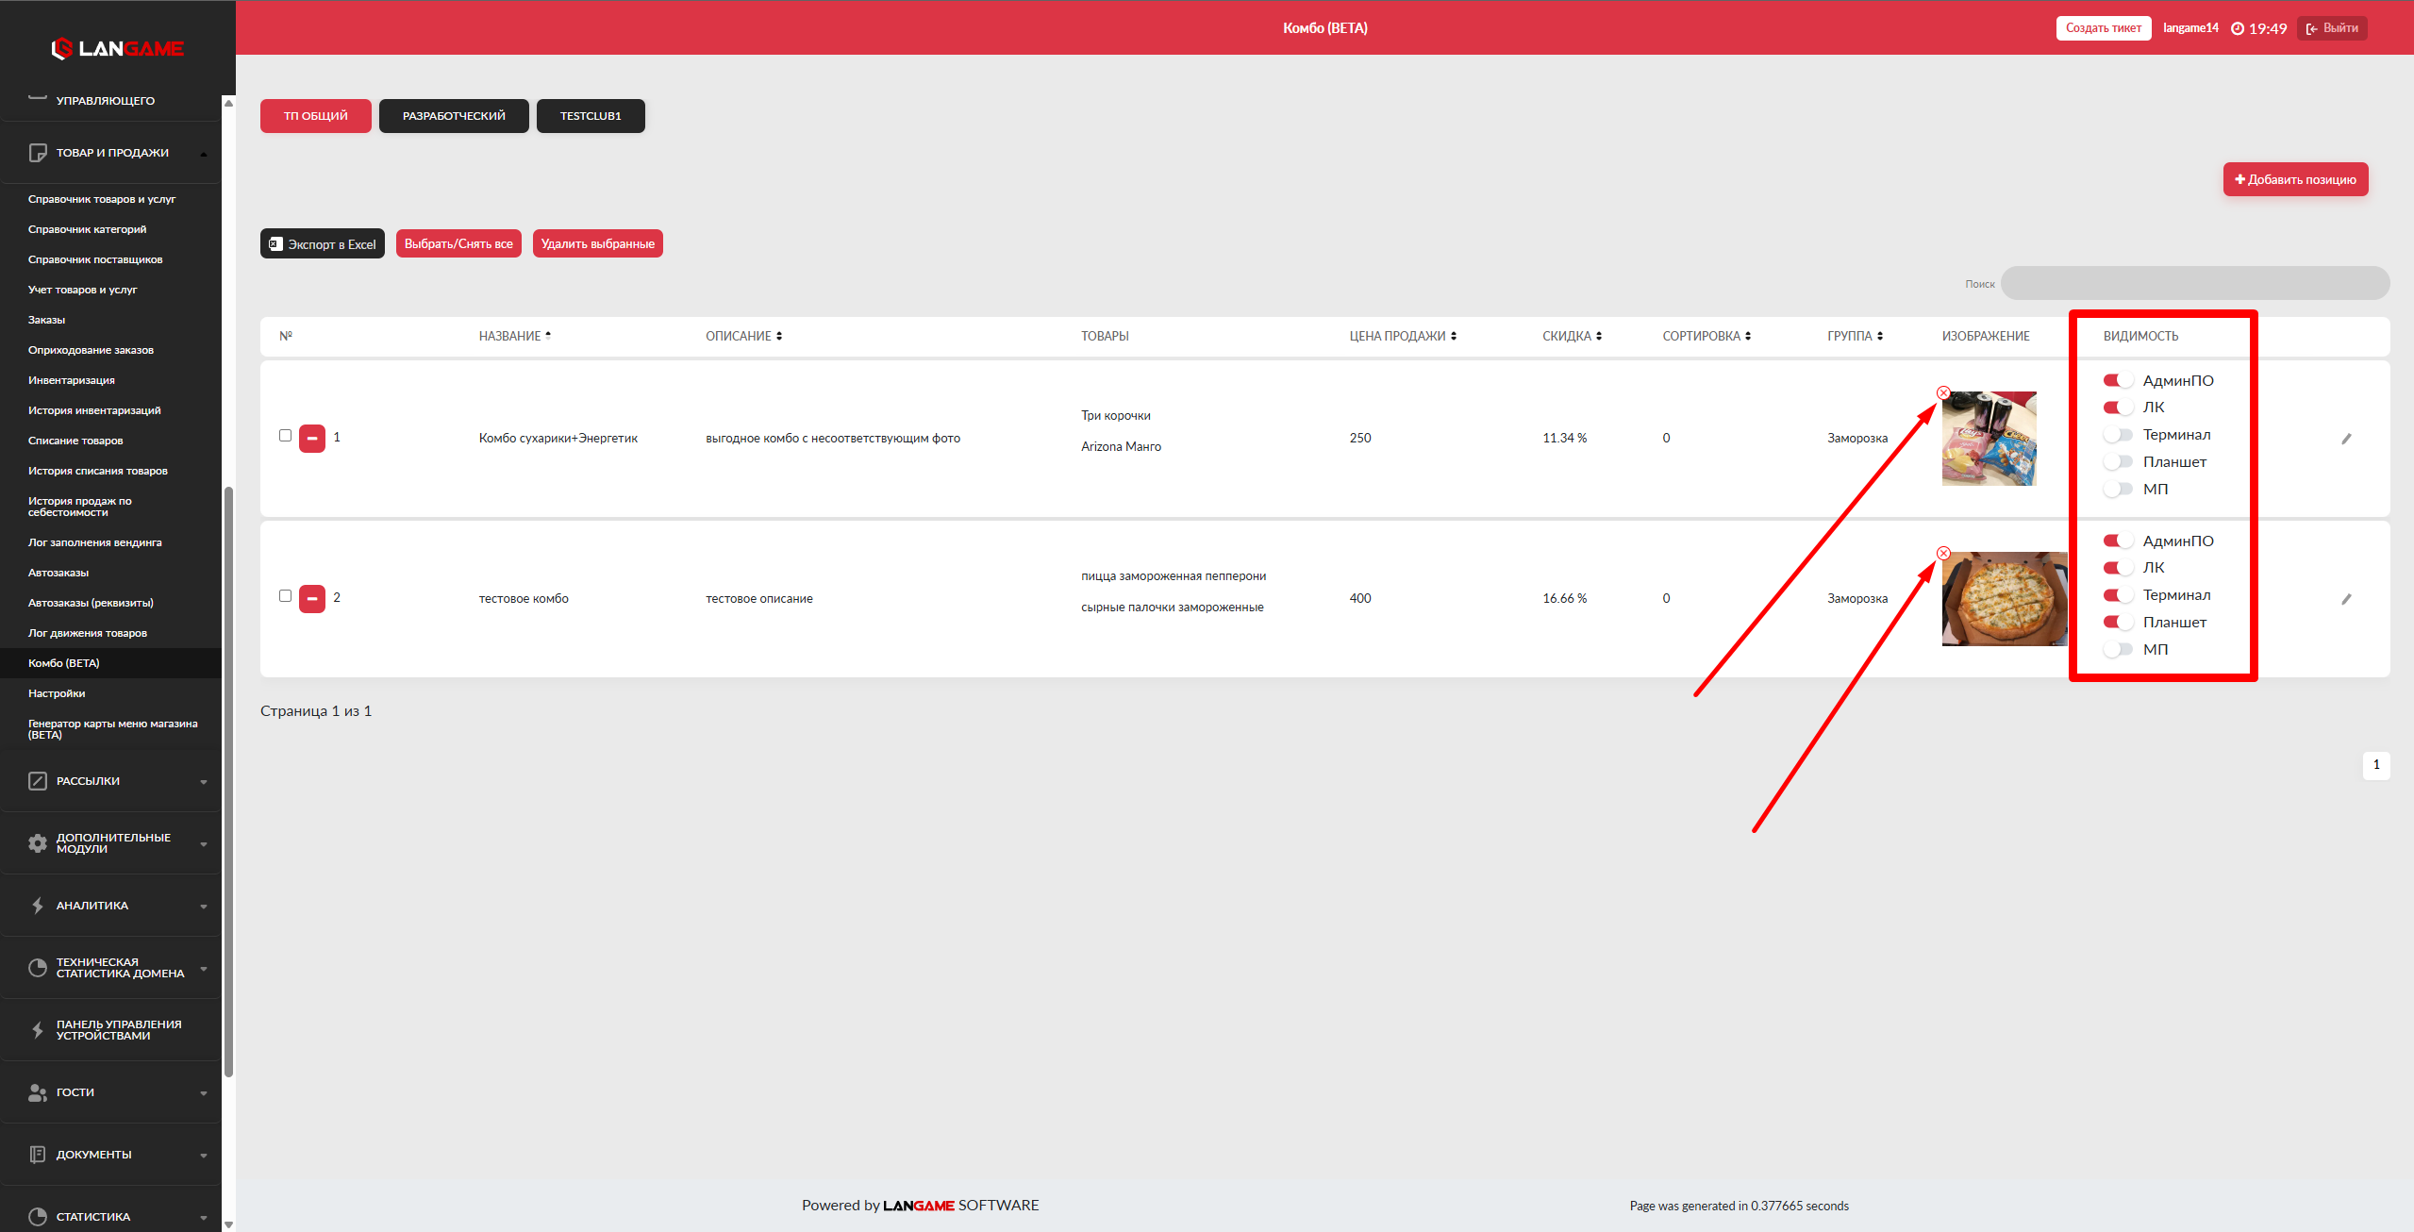Screen dimensions: 2414x1232
Task: Remove the сухарики combo image with its red X
Action: (1943, 393)
